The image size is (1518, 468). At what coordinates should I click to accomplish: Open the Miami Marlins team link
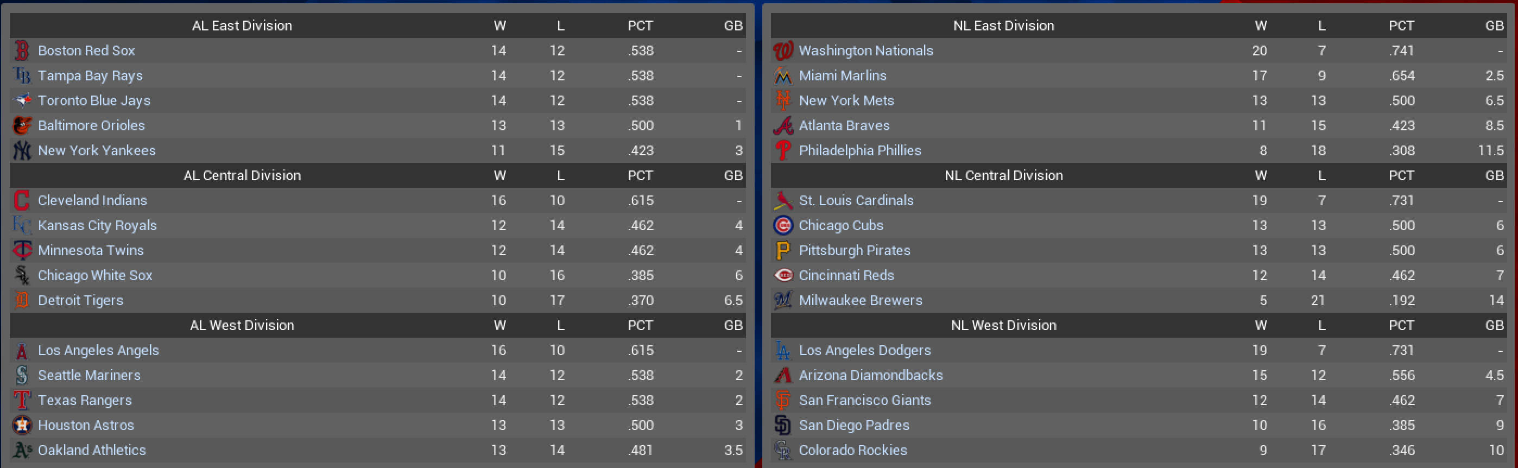tap(842, 76)
